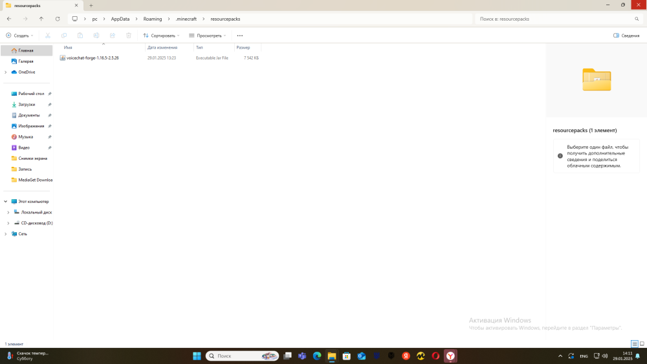
Task: Click the Delete trash icon
Action: click(129, 36)
